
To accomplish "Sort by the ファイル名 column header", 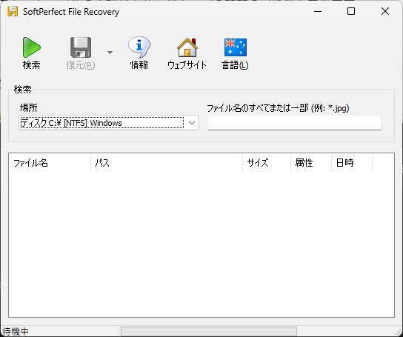I will (50, 163).
